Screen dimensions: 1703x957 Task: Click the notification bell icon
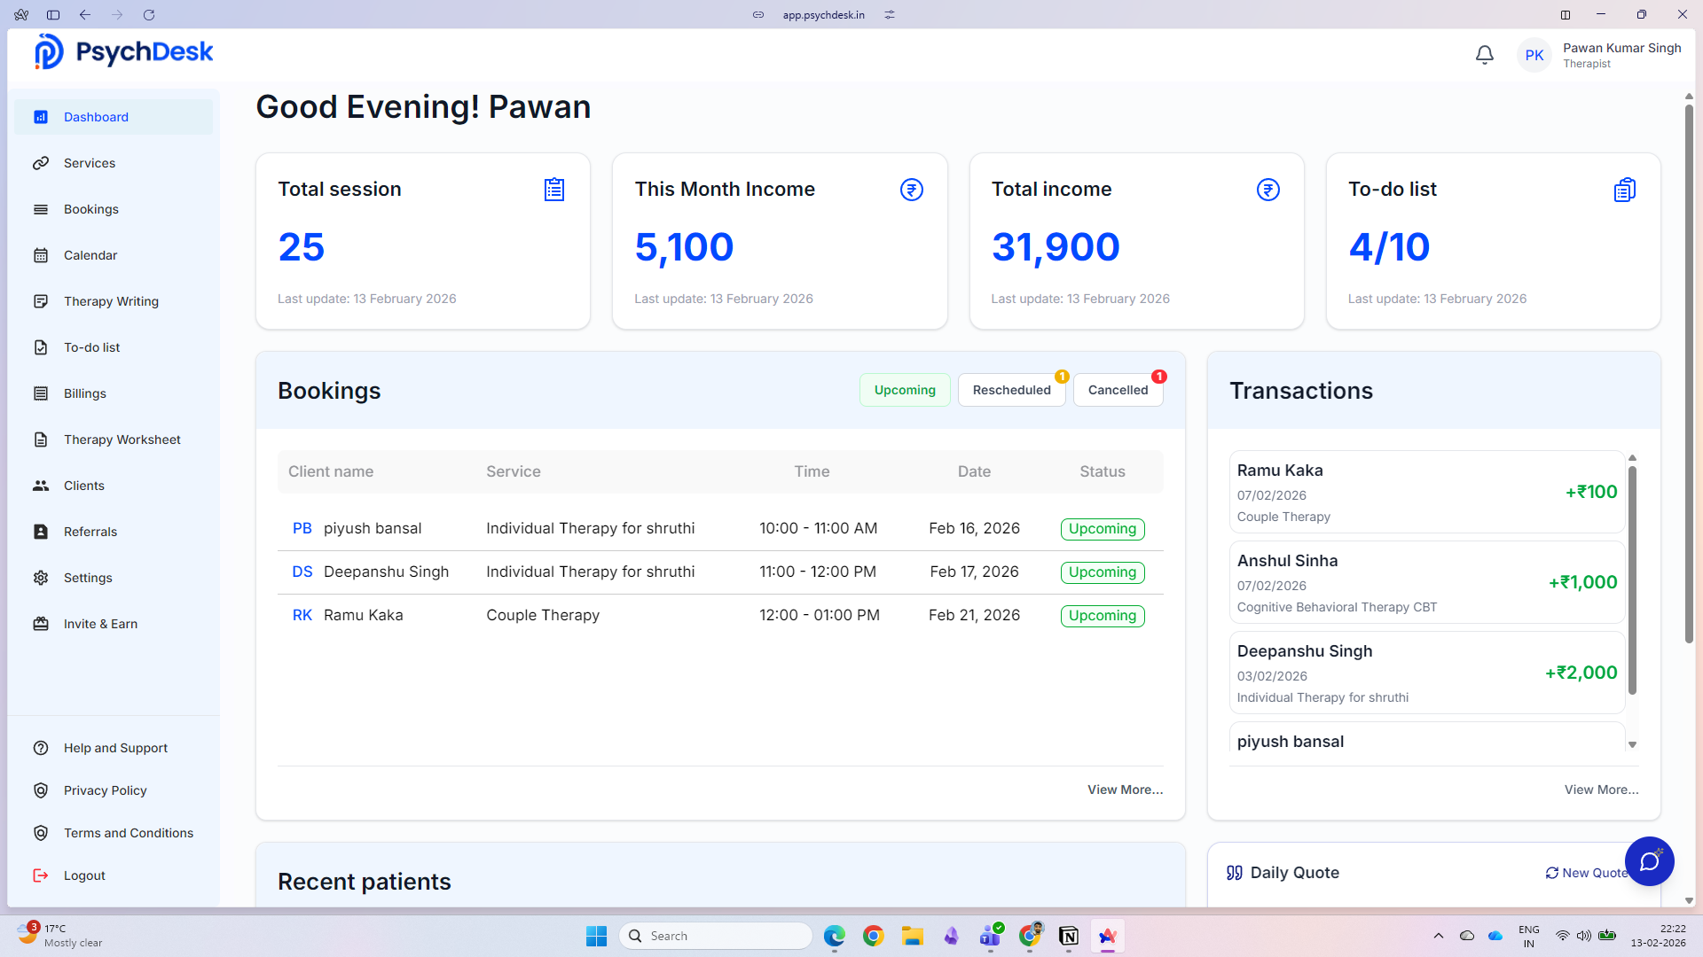coord(1484,54)
